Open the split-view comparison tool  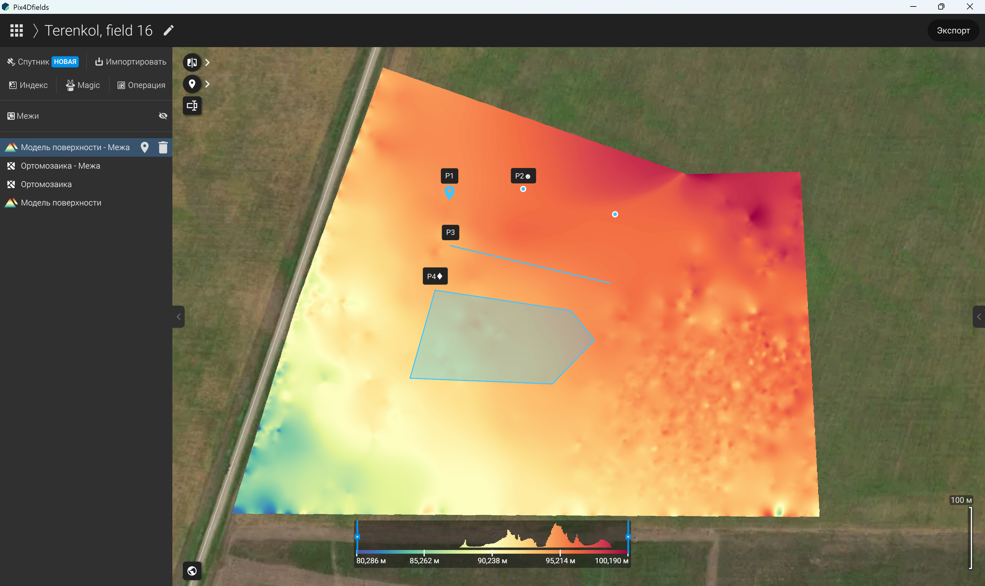point(192,62)
